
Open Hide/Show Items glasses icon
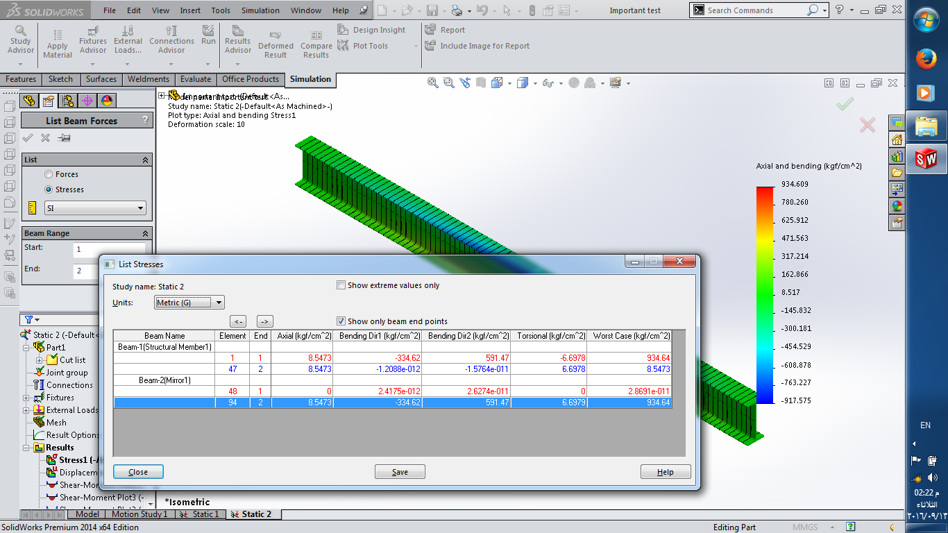[548, 83]
